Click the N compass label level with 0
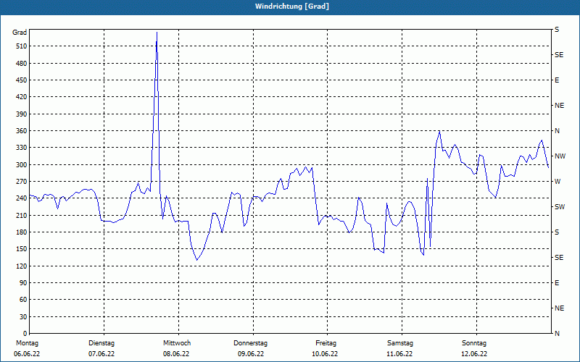This screenshot has height=362, width=580. (x=557, y=334)
